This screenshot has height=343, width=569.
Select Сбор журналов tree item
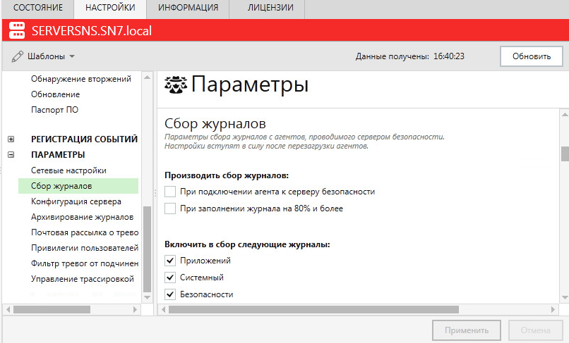pyautogui.click(x=78, y=186)
